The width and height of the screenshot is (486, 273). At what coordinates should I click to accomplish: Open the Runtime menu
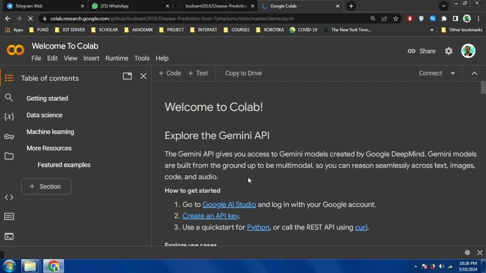(x=117, y=58)
